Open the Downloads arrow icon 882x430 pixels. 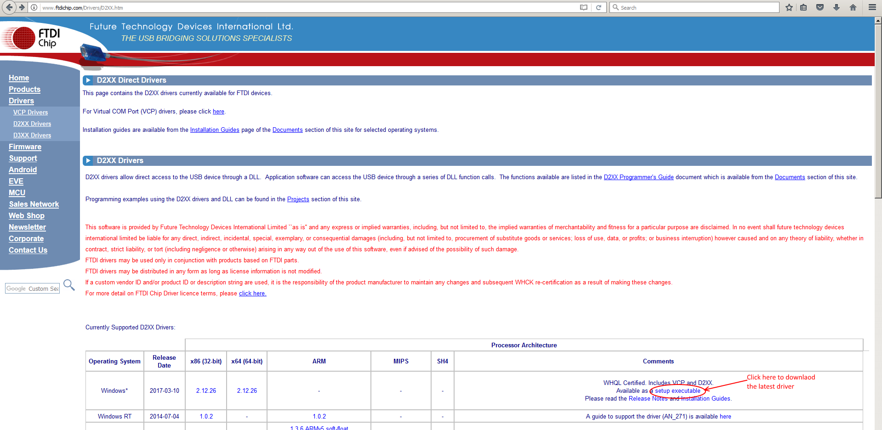(x=836, y=7)
